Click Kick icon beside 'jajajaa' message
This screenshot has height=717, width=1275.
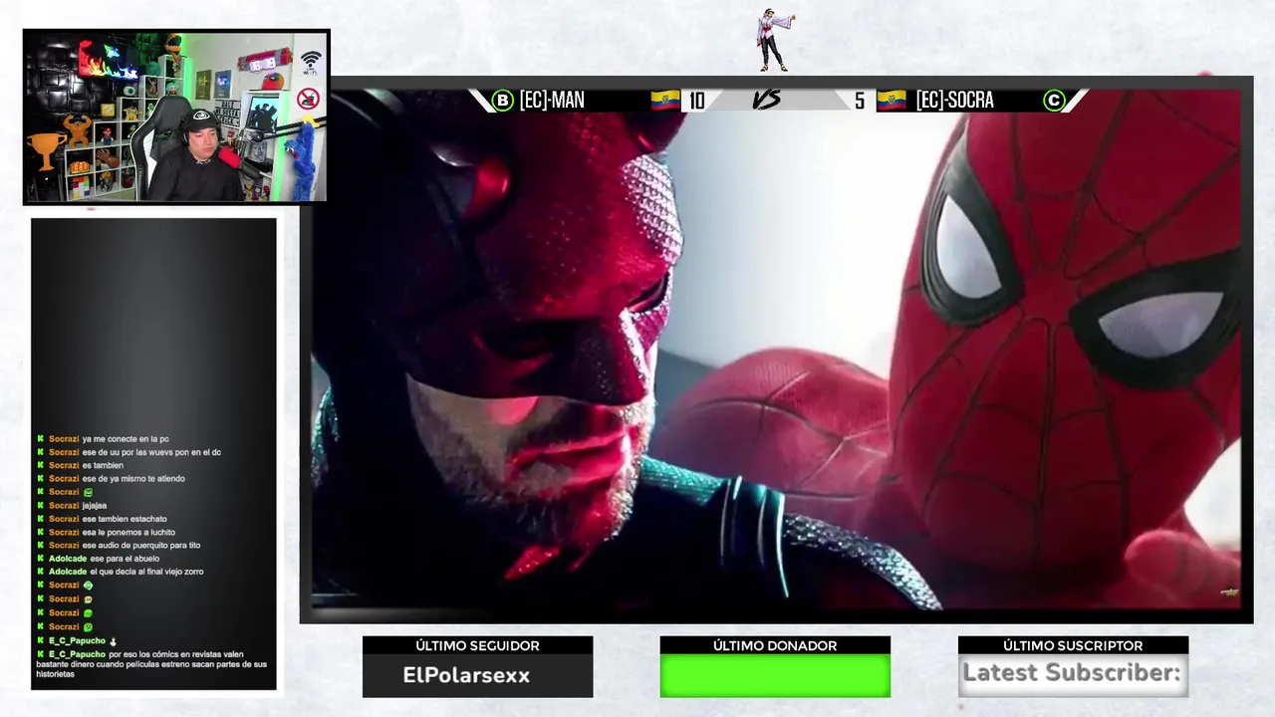pyautogui.click(x=41, y=506)
